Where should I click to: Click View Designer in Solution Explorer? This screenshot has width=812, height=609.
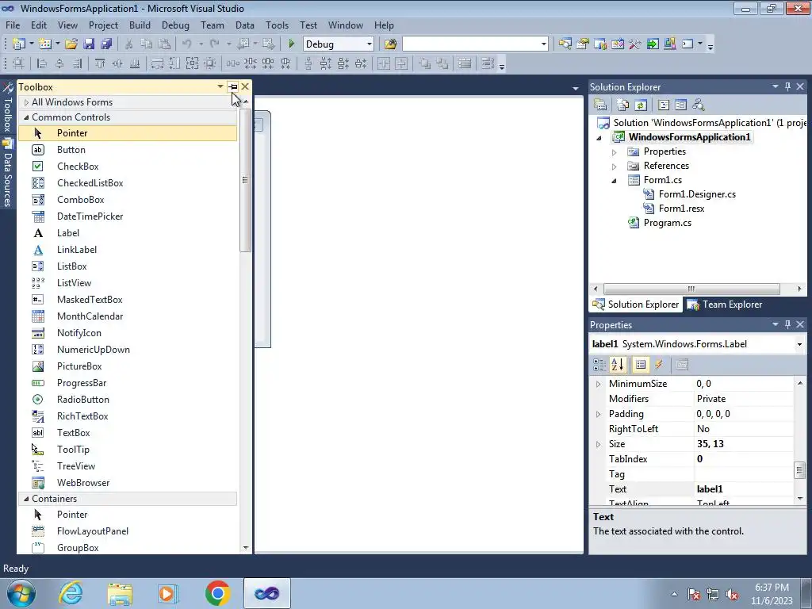[681, 105]
